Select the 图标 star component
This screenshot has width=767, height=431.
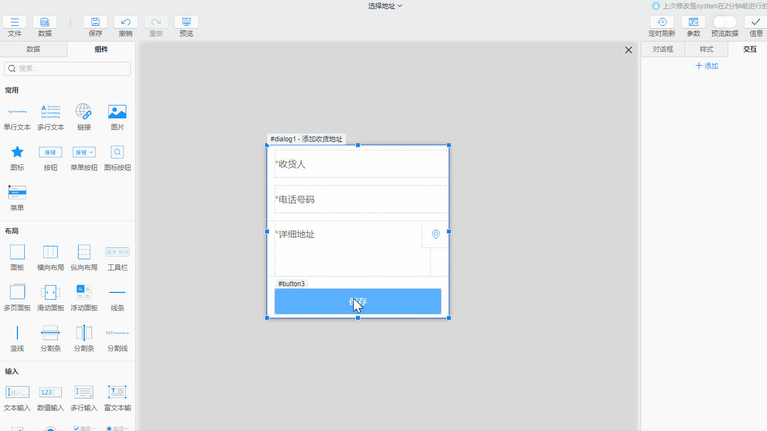(x=17, y=152)
